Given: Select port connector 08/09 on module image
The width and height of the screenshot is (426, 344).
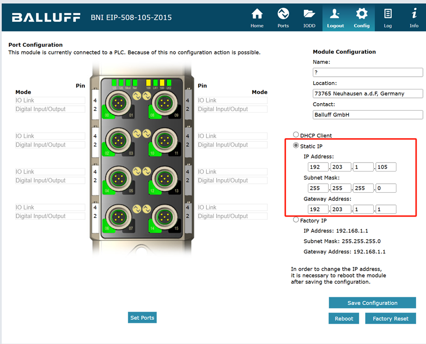Looking at the screenshot, I should coord(164,103).
